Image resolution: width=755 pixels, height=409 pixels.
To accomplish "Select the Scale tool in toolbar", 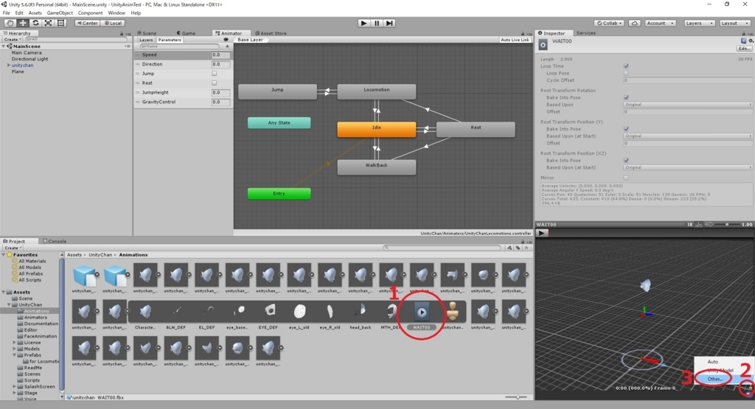I will 48,23.
